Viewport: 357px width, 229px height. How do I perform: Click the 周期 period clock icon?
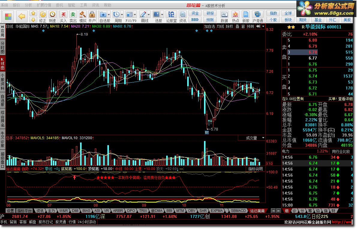116,15
